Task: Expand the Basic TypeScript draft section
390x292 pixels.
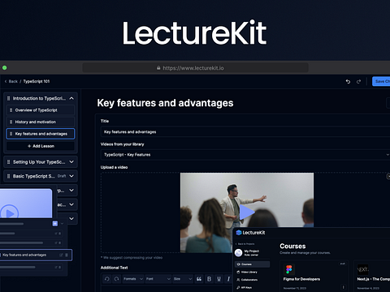Action: (71, 176)
